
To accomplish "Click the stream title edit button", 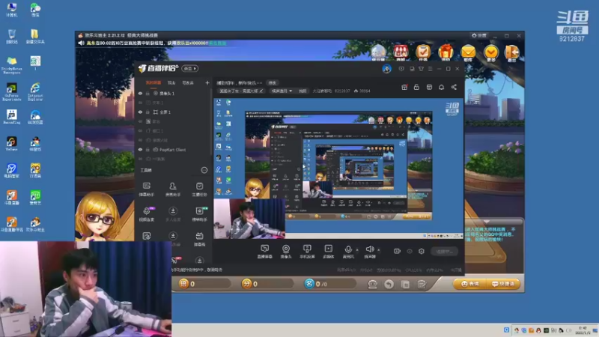I will pyautogui.click(x=272, y=82).
